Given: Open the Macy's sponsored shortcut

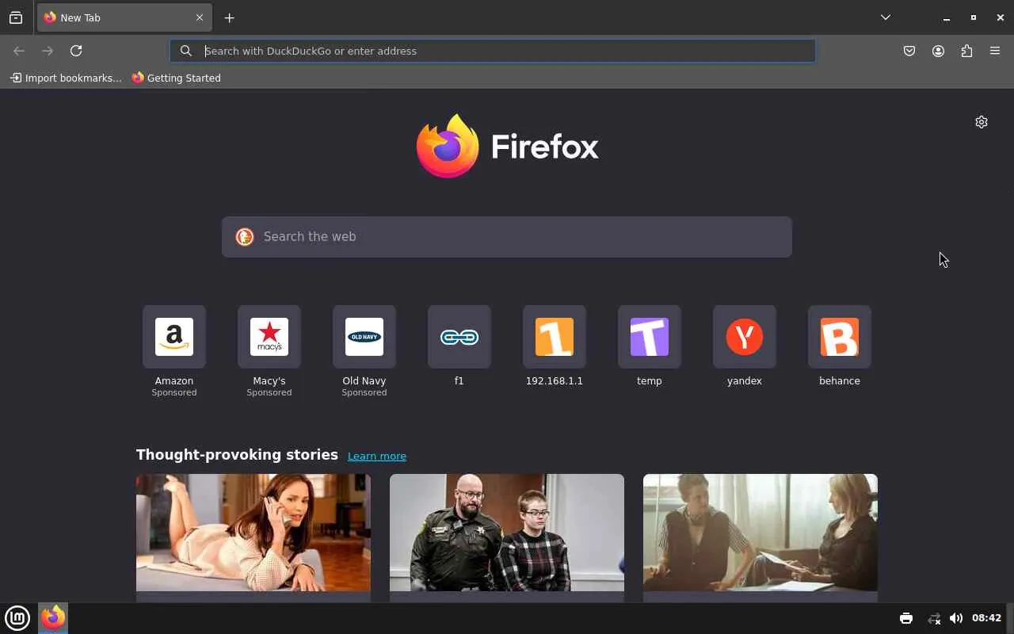Looking at the screenshot, I should tap(269, 351).
